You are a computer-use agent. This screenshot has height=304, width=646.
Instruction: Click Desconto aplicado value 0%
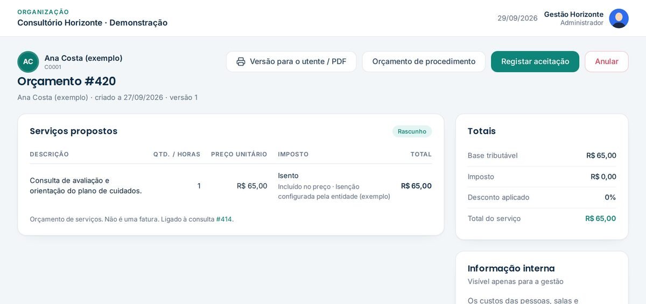[x=610, y=197]
